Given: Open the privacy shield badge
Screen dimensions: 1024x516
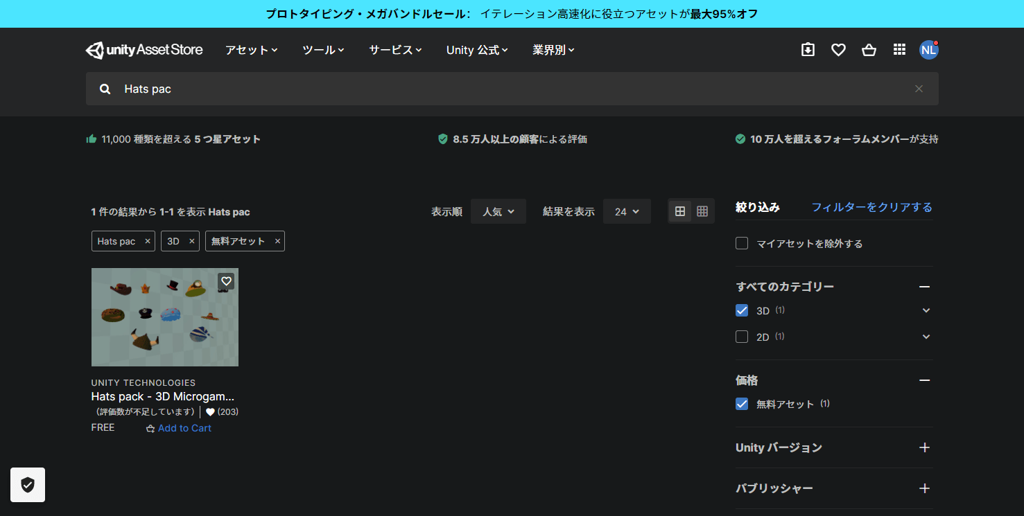Looking at the screenshot, I should (x=28, y=485).
